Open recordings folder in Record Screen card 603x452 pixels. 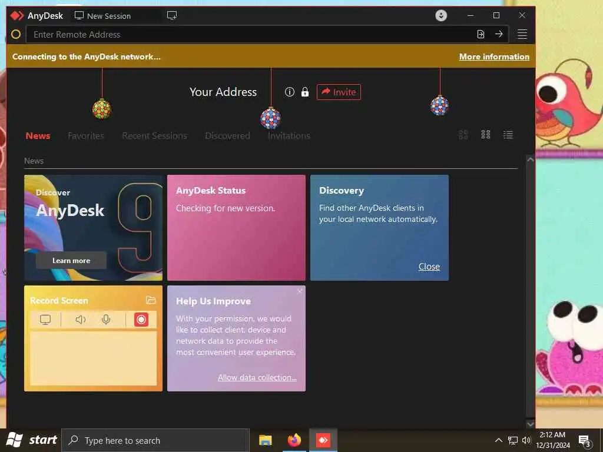pyautogui.click(x=151, y=300)
